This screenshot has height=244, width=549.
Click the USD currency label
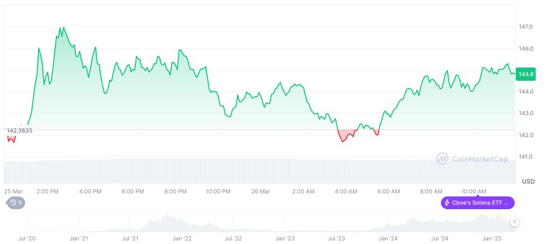528,182
